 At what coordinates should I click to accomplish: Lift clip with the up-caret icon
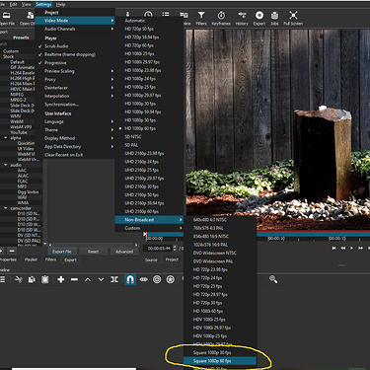[x=88, y=279]
